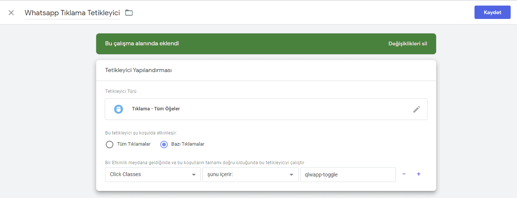
Task: Edit the Whatsapp Tıklama Tetikleyici name field
Action: (72, 13)
